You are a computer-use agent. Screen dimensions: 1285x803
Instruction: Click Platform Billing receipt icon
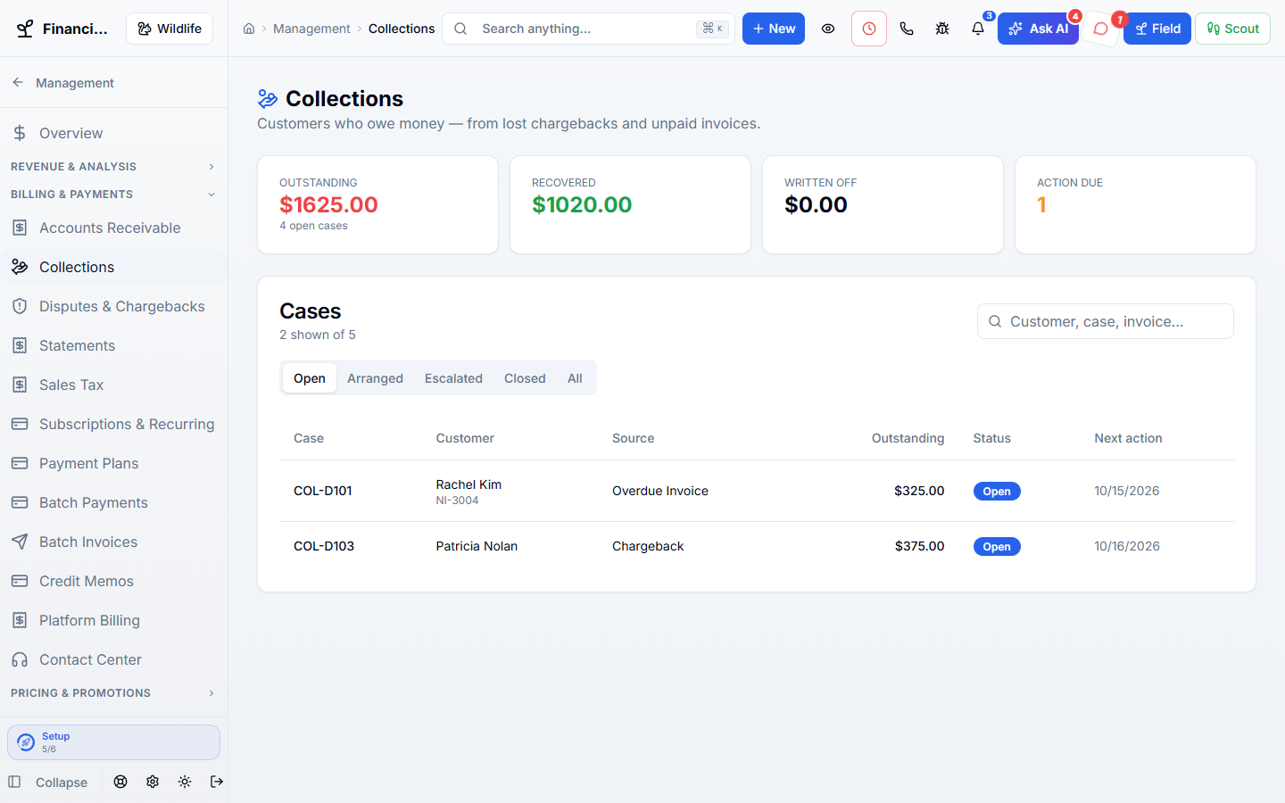pos(20,620)
